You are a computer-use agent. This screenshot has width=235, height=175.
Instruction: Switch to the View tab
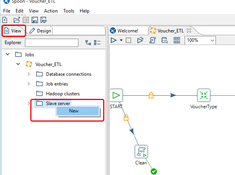(x=14, y=31)
